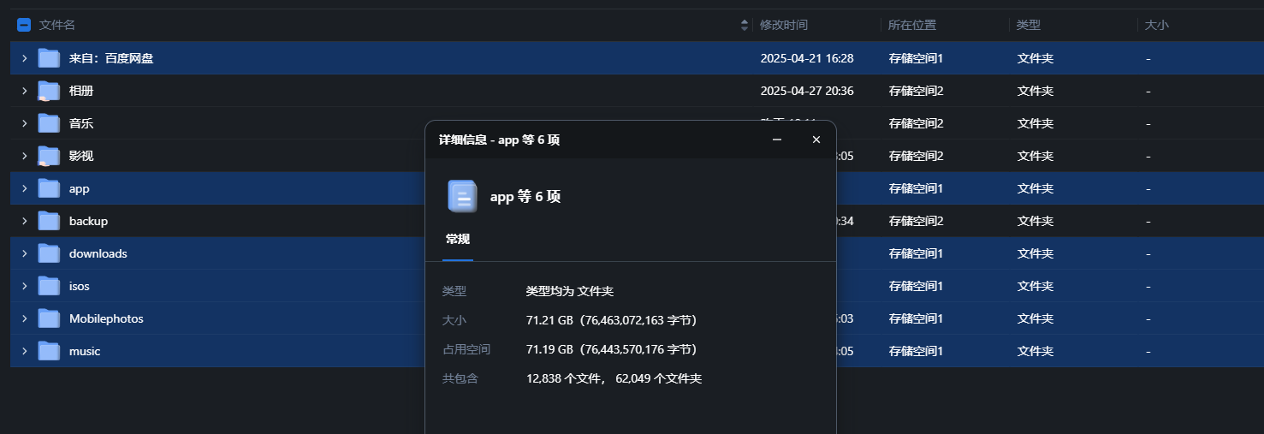Image resolution: width=1264 pixels, height=434 pixels.
Task: Expand the Mobilephotos folder row
Action: (24, 318)
